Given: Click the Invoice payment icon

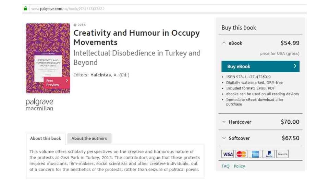Looking at the screenshot, I should click(282, 154).
